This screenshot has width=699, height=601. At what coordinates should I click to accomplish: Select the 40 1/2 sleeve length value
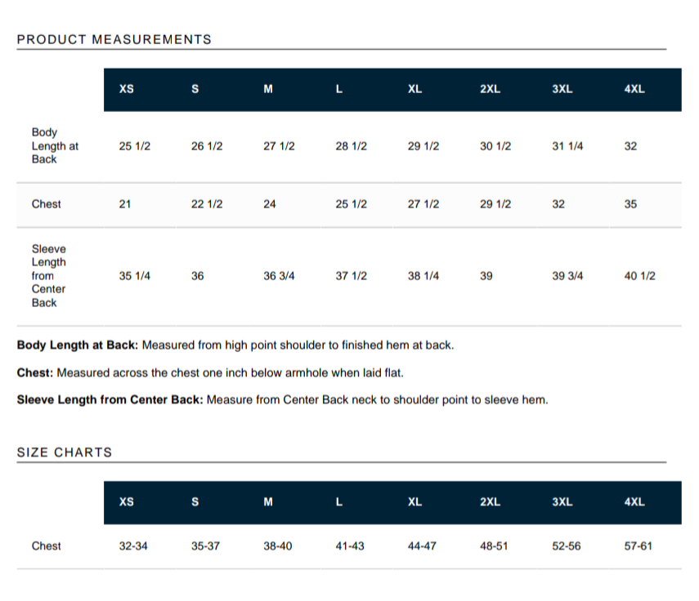click(639, 276)
